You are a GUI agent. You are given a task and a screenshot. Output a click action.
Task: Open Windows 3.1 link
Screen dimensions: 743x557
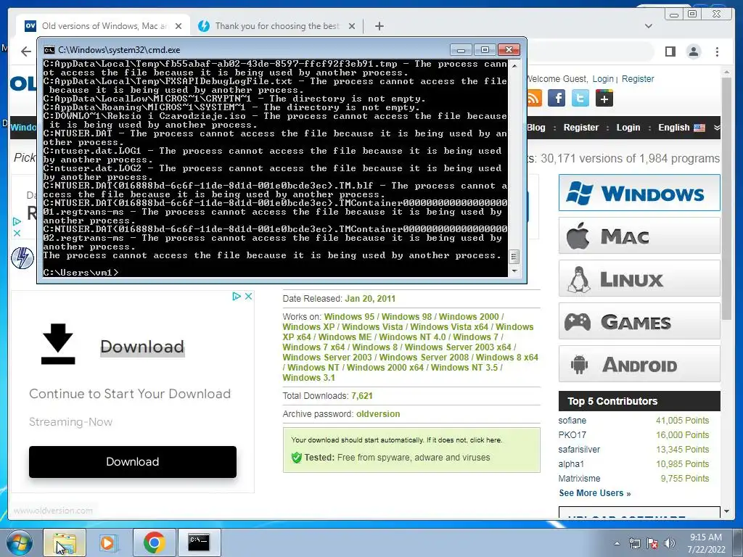point(308,378)
